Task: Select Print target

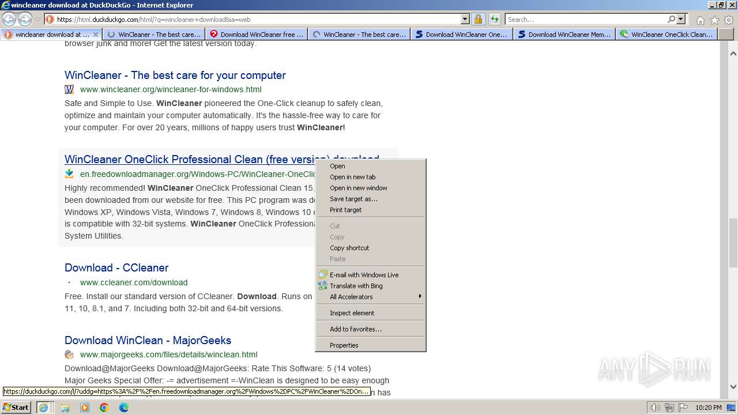Action: (x=370, y=210)
